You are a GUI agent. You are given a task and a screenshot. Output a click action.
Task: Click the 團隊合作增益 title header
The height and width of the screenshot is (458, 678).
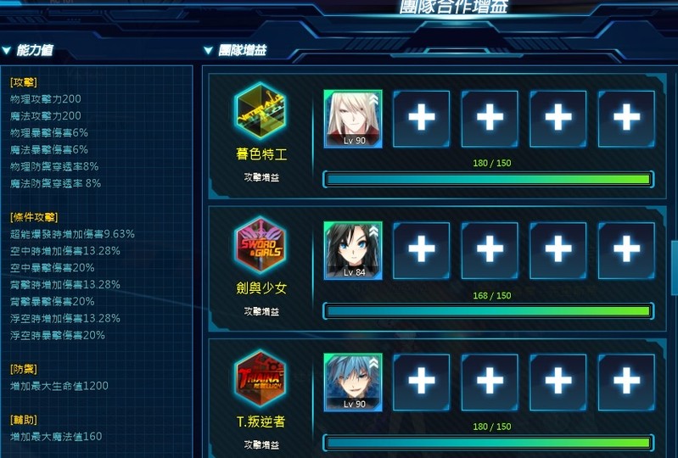click(453, 7)
